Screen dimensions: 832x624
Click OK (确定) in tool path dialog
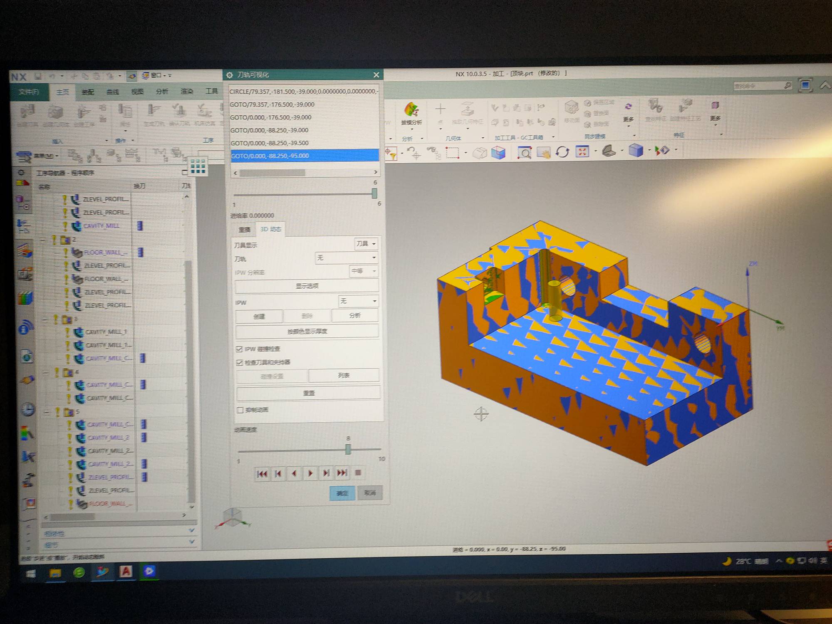[342, 493]
